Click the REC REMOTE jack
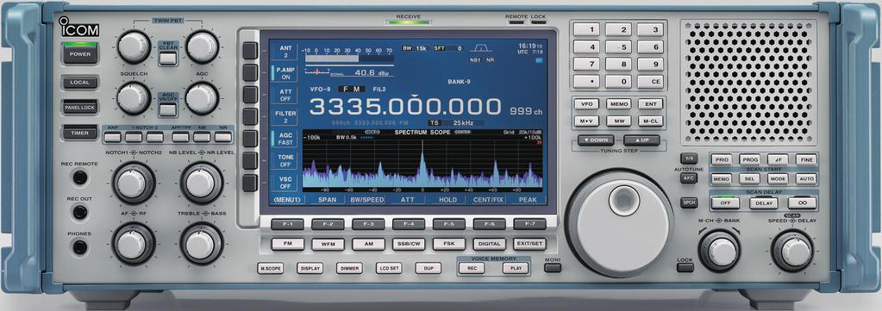Image resolution: width=882 pixels, height=311 pixels. [x=80, y=177]
